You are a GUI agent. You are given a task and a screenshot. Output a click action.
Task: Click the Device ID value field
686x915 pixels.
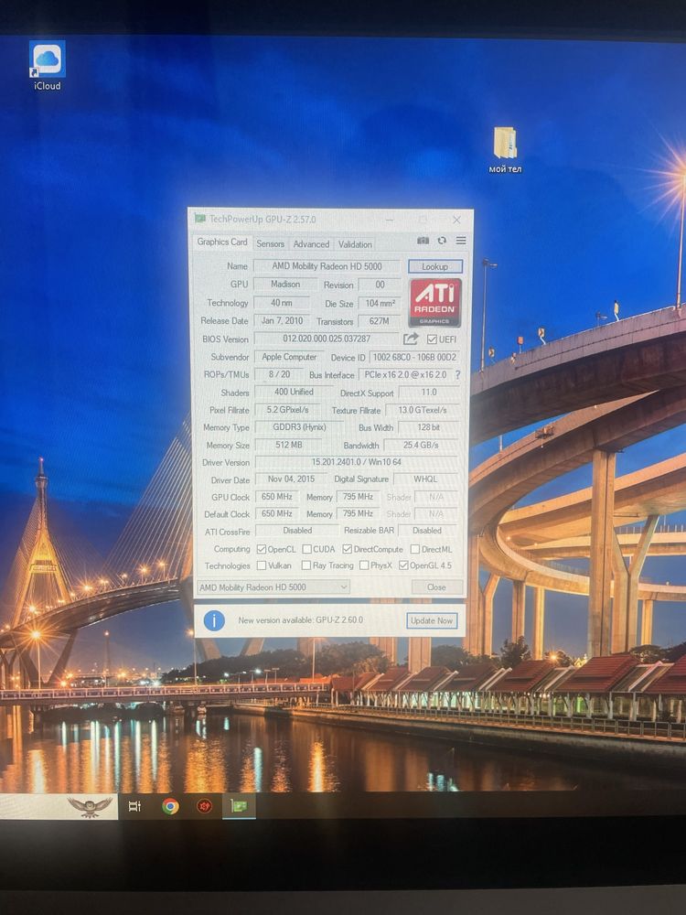[x=414, y=357]
